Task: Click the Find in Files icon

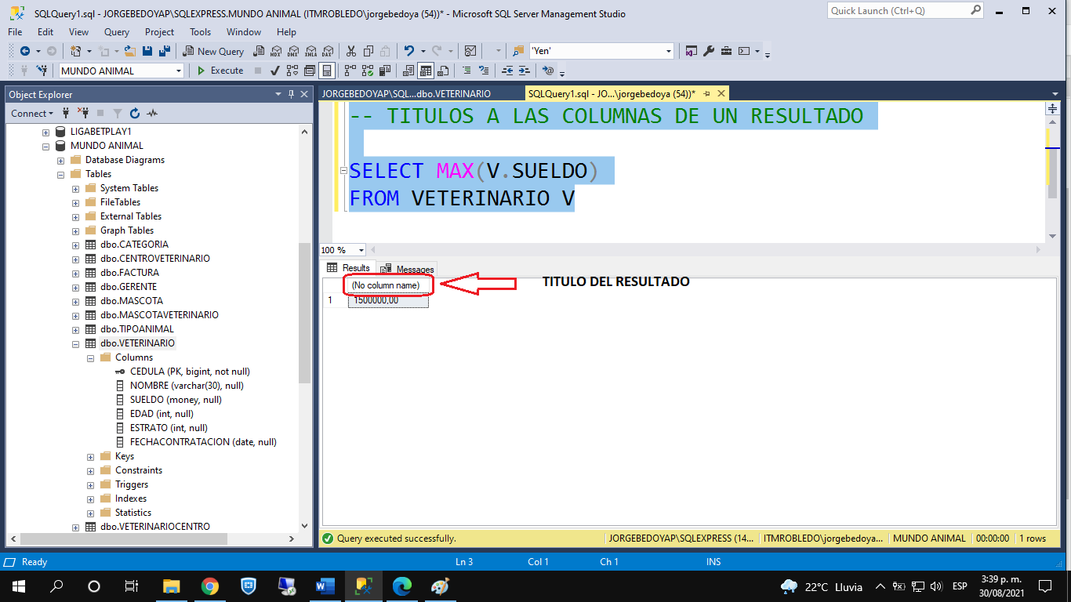Action: pos(518,51)
